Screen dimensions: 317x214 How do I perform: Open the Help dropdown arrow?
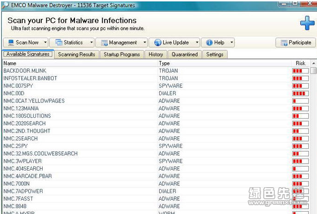tap(232, 43)
